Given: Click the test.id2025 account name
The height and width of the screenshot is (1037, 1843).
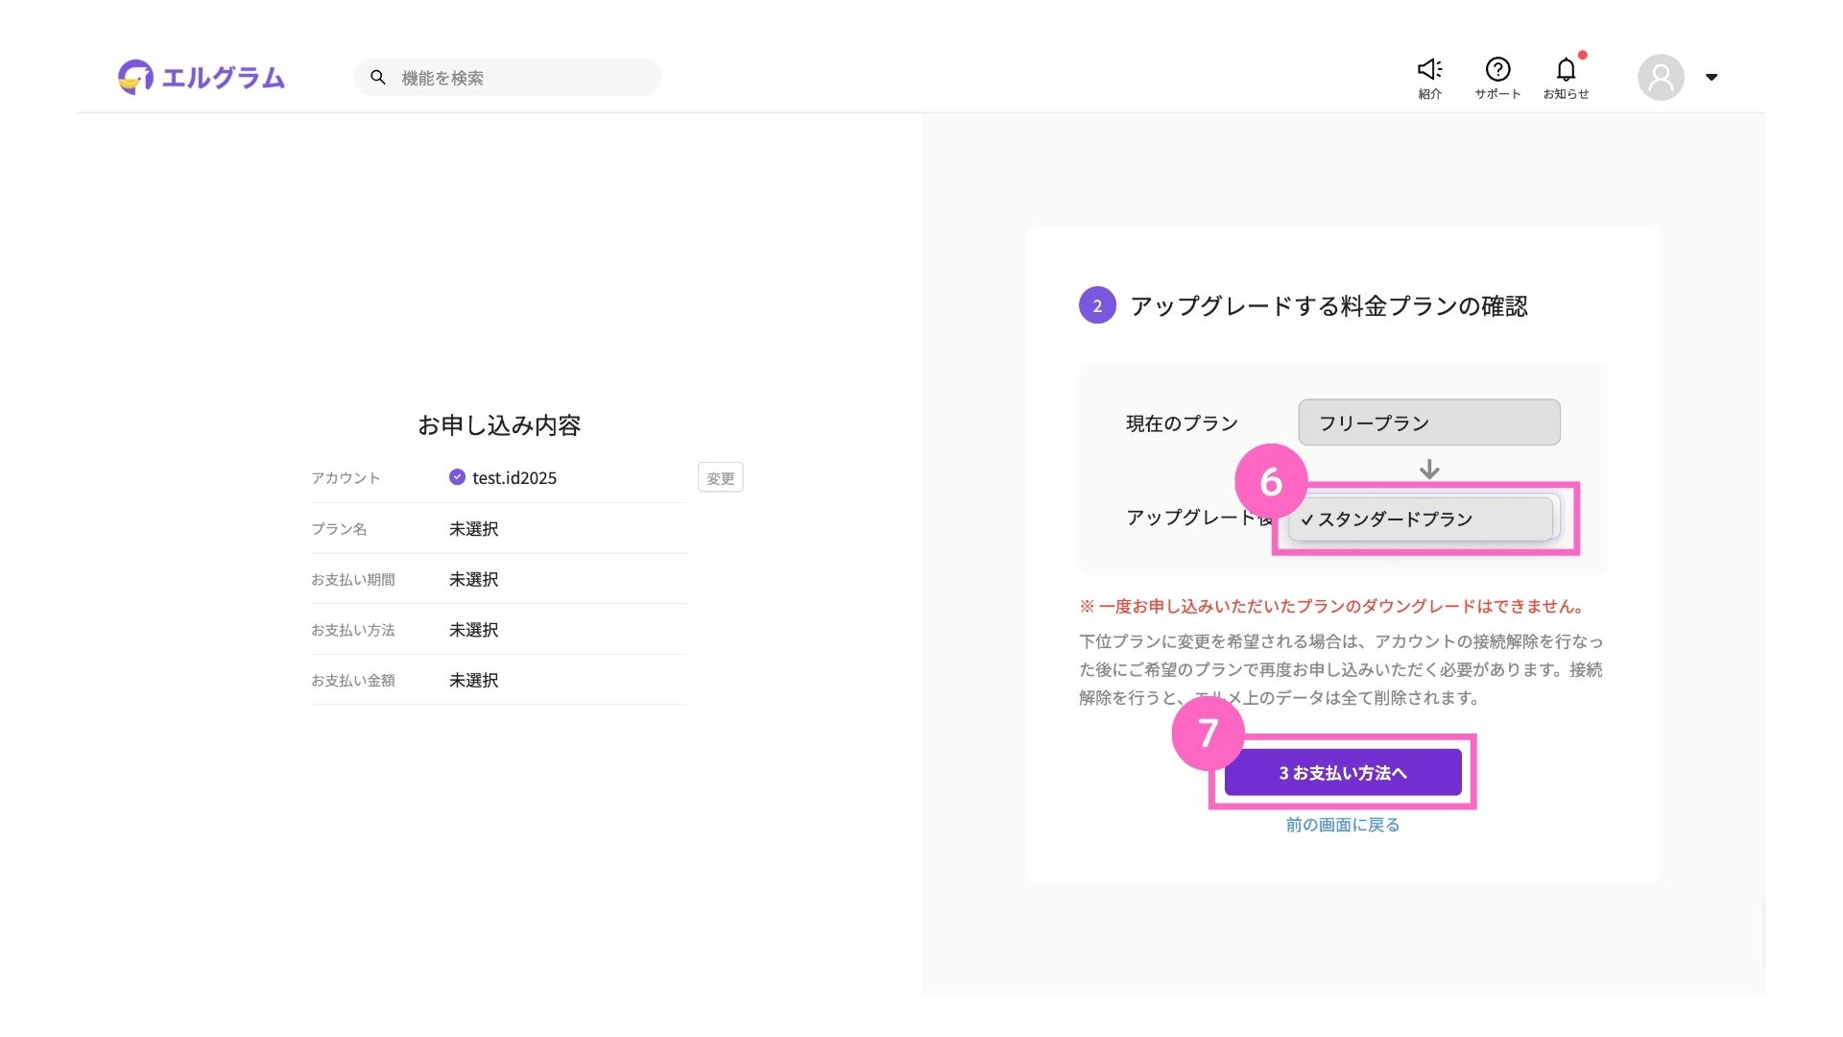Looking at the screenshot, I should point(515,477).
